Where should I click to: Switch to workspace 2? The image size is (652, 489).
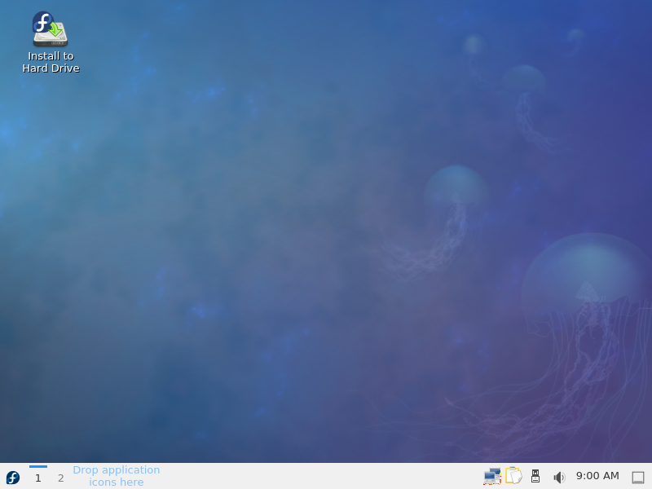(60, 478)
